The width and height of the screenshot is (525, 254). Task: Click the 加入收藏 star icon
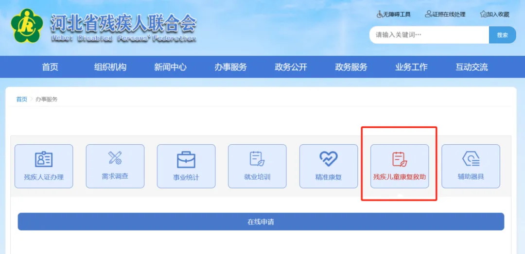[483, 14]
